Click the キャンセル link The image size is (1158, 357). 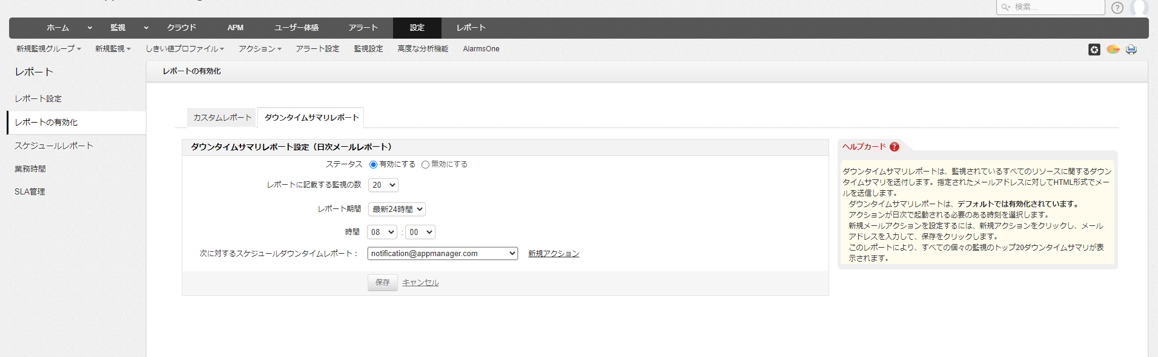[x=420, y=283]
